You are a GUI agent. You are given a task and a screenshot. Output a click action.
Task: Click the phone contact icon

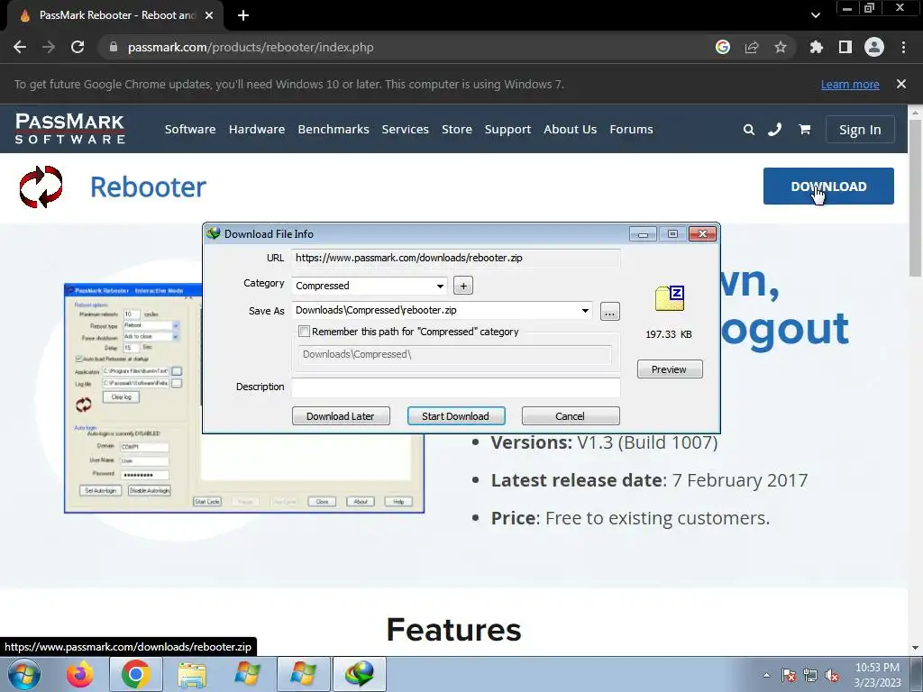click(774, 130)
